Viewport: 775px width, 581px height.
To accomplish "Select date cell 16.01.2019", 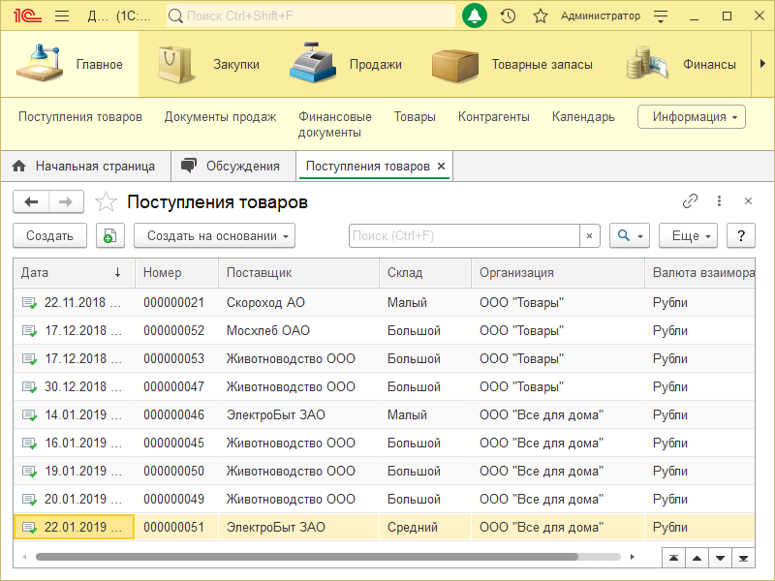I will 75,443.
